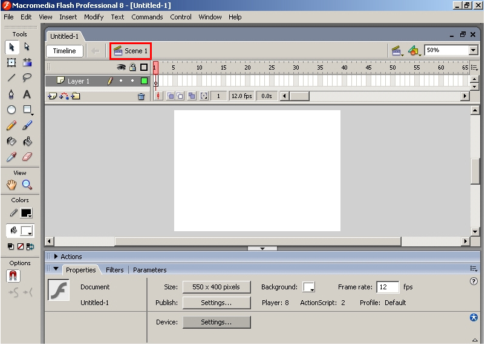This screenshot has height=345, width=485.
Task: Toggle Edit Multiple Frames button
Action: coord(192,96)
